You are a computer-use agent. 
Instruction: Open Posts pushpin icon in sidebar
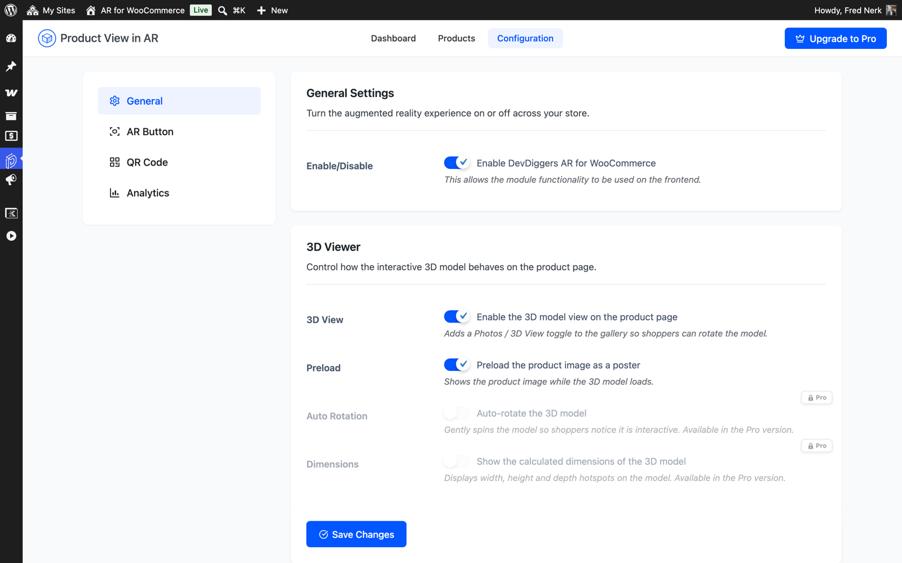pos(11,66)
